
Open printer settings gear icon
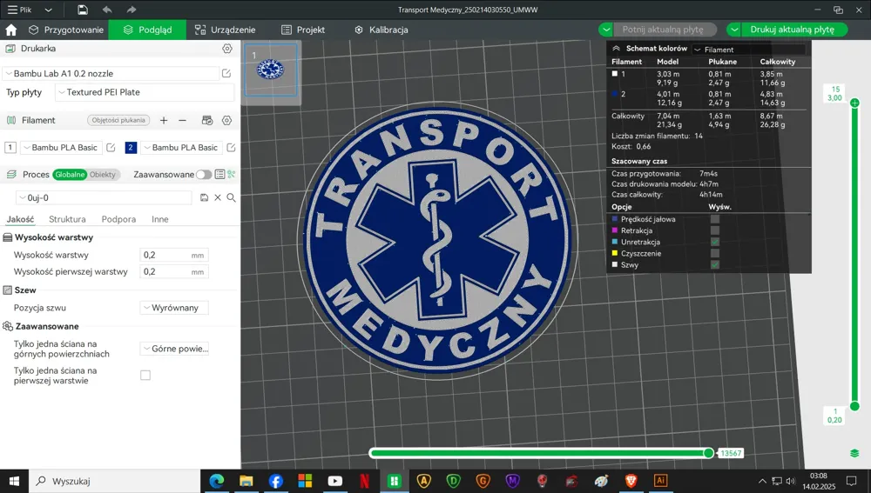click(227, 49)
